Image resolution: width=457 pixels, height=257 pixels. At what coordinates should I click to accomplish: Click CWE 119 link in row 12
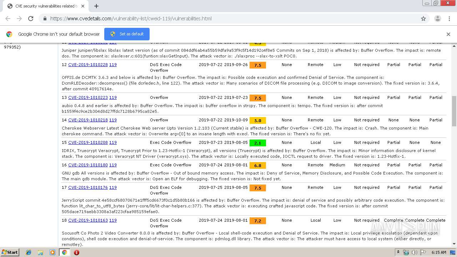coord(113,65)
